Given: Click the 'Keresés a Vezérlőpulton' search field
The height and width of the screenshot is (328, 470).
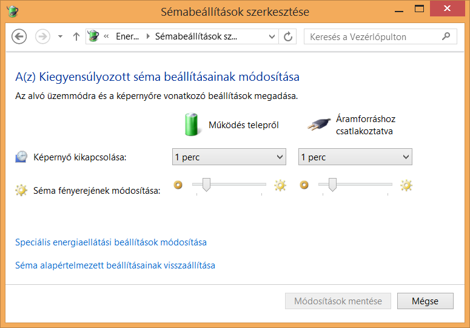Looking at the screenshot, I should (x=380, y=36).
